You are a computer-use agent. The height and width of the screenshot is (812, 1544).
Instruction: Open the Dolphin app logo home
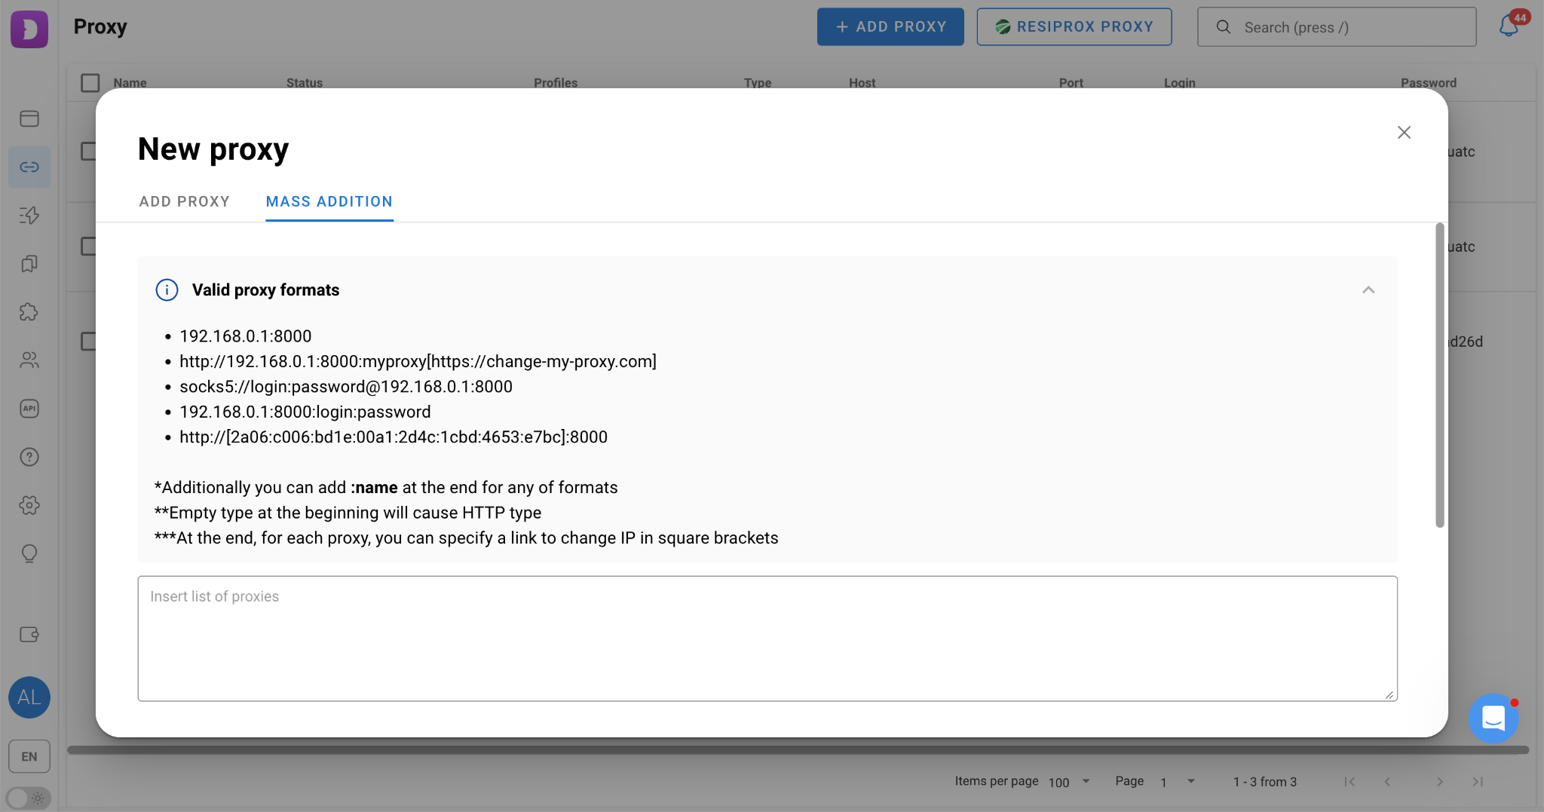pyautogui.click(x=29, y=29)
